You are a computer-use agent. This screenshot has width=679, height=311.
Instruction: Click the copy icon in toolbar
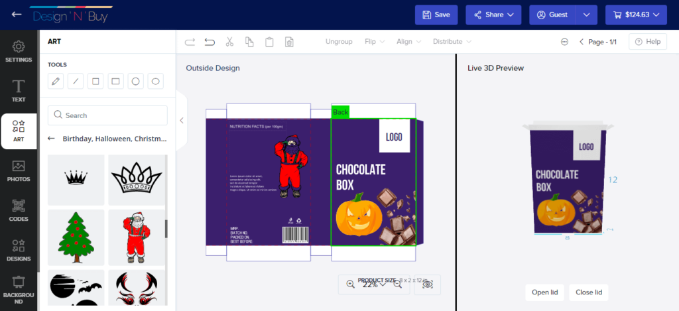click(249, 42)
